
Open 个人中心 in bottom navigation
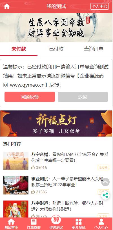pyautogui.click(x=101, y=224)
